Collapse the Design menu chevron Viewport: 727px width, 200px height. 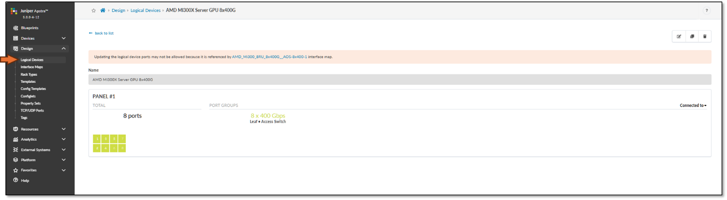(64, 48)
